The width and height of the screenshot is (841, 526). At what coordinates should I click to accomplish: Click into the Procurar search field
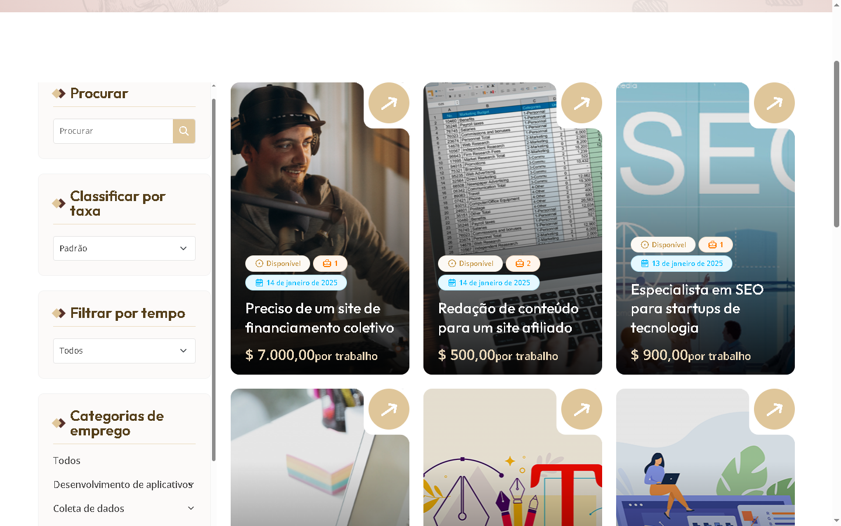point(113,131)
